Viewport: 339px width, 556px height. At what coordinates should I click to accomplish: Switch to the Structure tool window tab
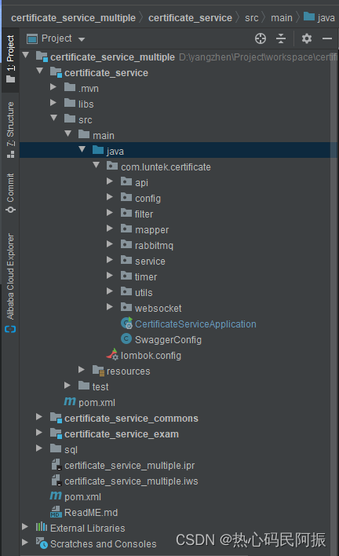tap(10, 130)
